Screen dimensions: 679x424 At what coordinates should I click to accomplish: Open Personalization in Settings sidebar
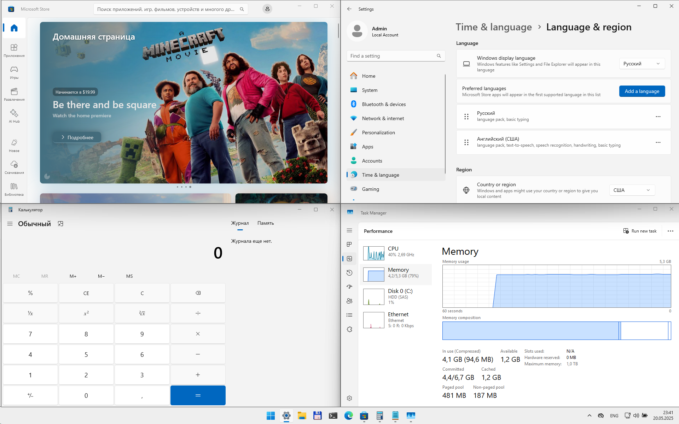[x=396, y=132]
